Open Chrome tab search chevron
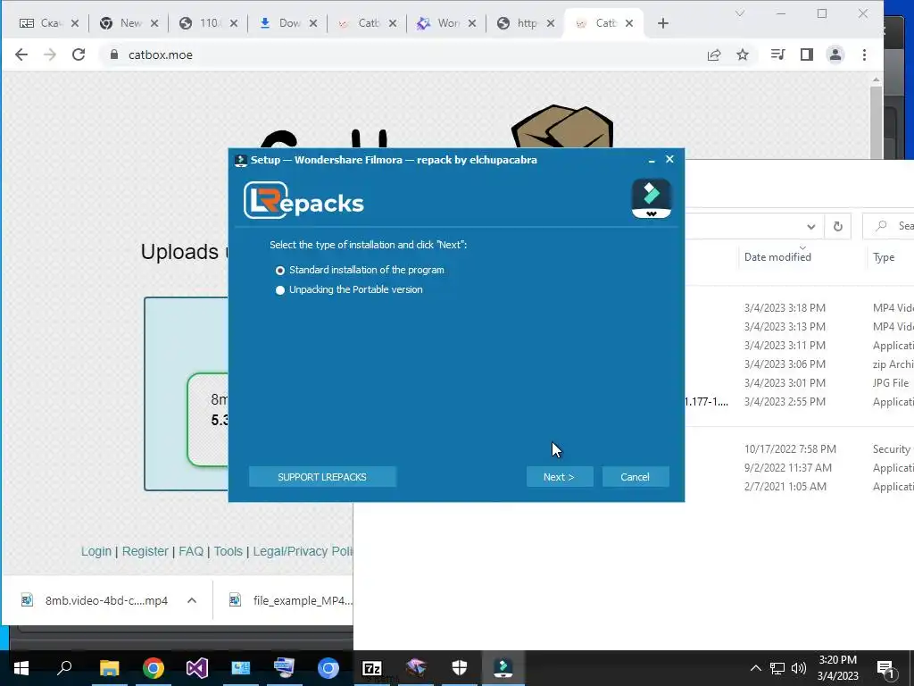Viewport: 914px width, 686px height. [740, 13]
